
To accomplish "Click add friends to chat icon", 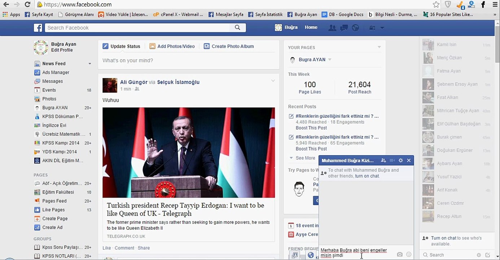I will tap(383, 160).
